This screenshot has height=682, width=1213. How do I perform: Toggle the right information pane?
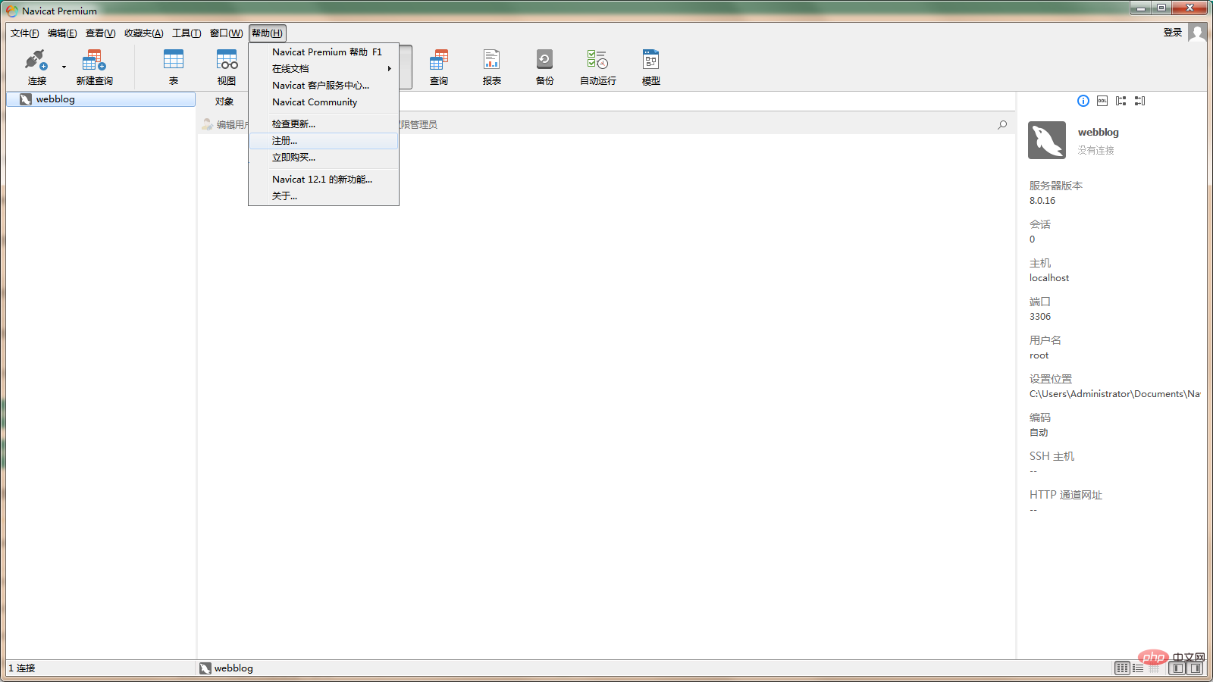(1195, 668)
